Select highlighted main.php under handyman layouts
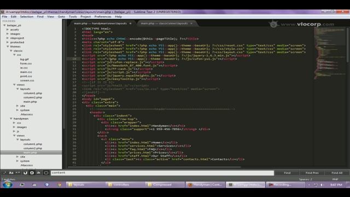The width and height of the screenshot is (350, 197). (30, 153)
